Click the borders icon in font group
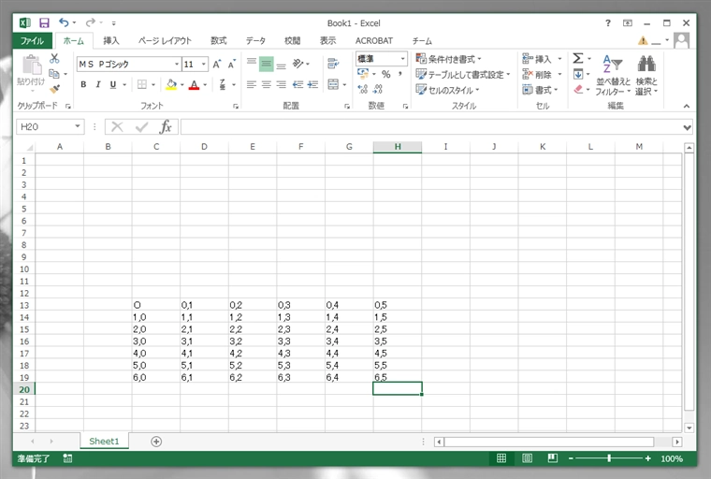This screenshot has width=711, height=479. 142,84
